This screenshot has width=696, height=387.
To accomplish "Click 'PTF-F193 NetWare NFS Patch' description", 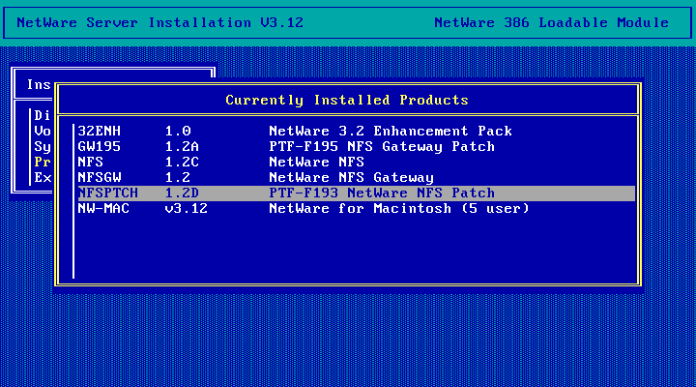I will (382, 193).
